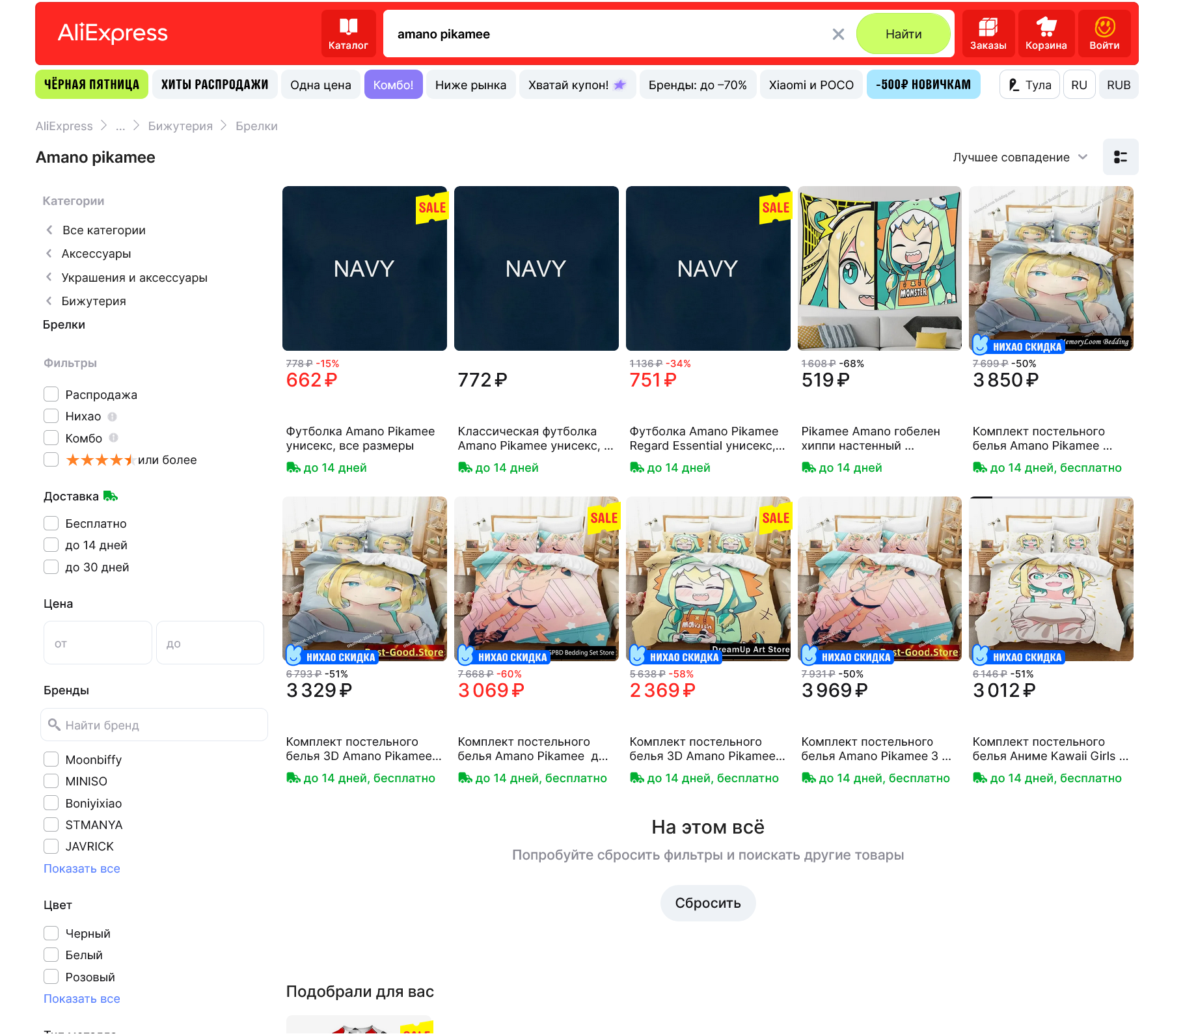Image resolution: width=1183 pixels, height=1034 pixels.
Task: Tick the Белый color filter checkbox
Action: (51, 955)
